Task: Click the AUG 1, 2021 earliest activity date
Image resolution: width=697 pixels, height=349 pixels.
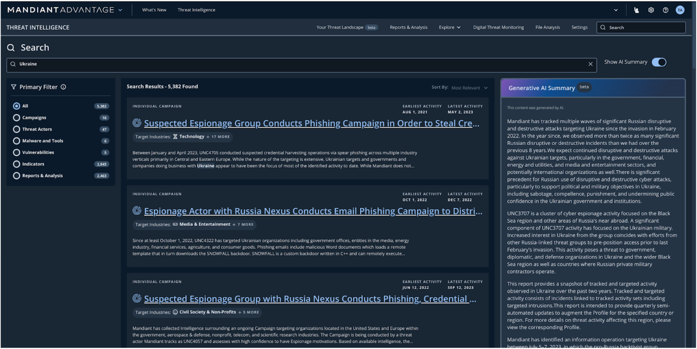Action: 415,112
